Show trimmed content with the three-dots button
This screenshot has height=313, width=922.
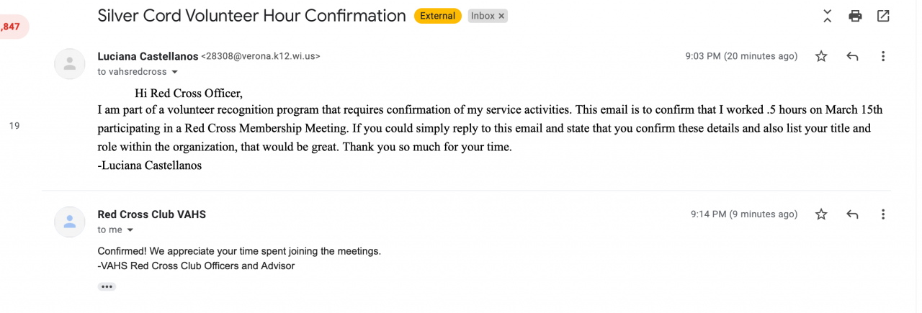[107, 286]
